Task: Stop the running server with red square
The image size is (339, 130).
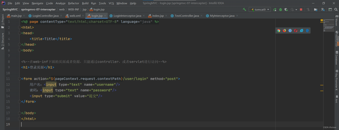Action: coord(301,9)
